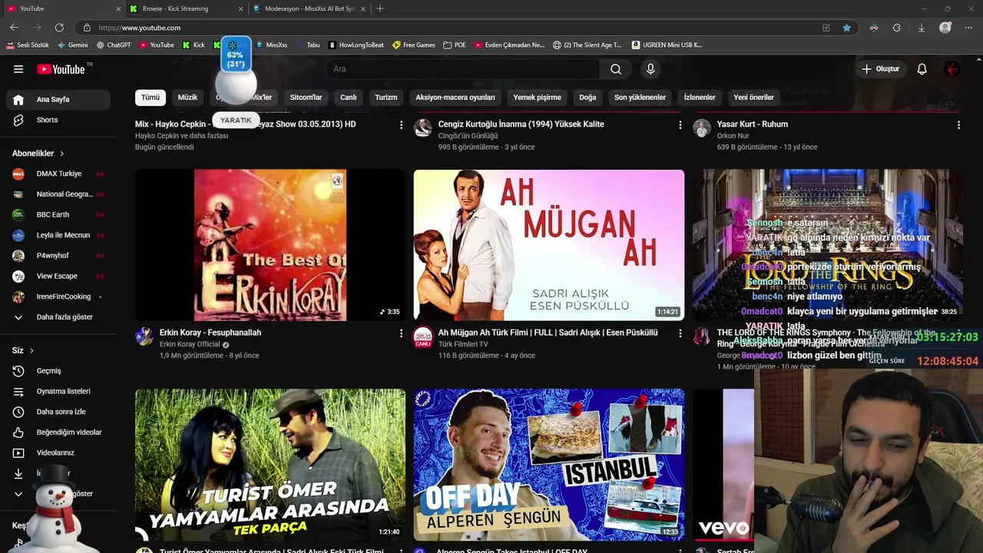This screenshot has height=553, width=983.
Task: Open the Erkin Koray Official channel link
Action: coord(190,345)
